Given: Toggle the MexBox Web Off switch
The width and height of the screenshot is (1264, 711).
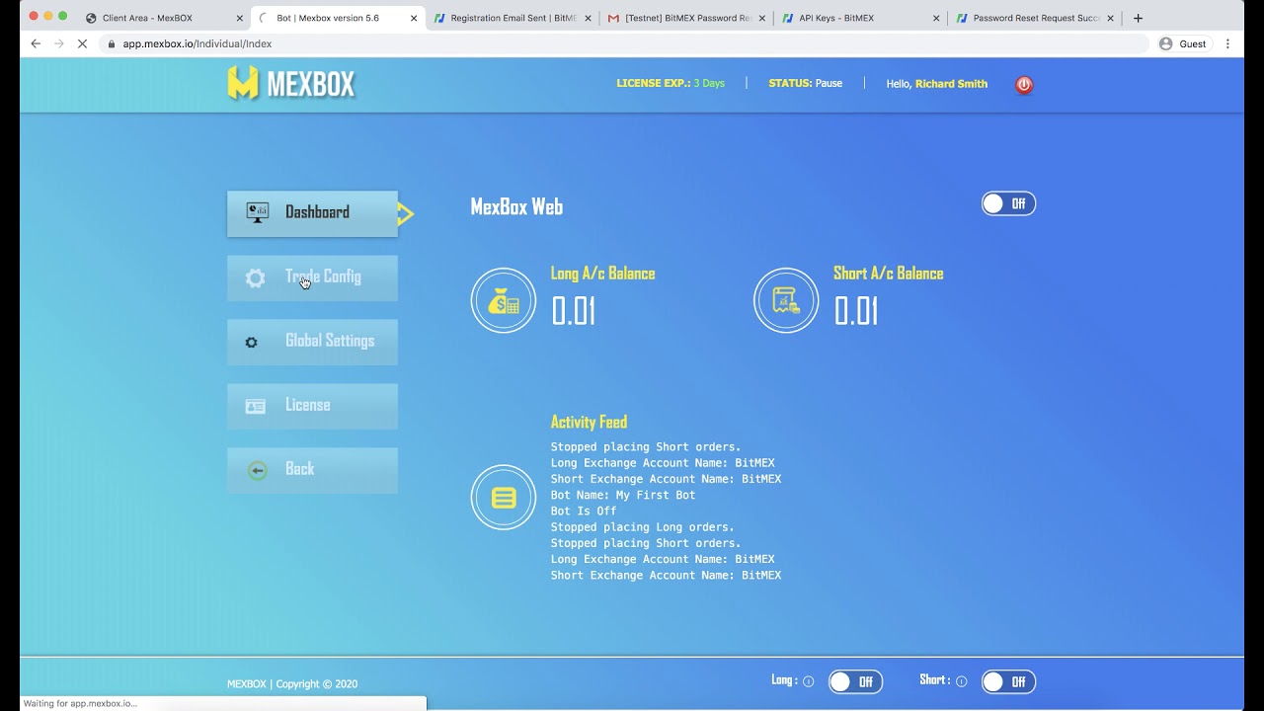Looking at the screenshot, I should 1008,203.
